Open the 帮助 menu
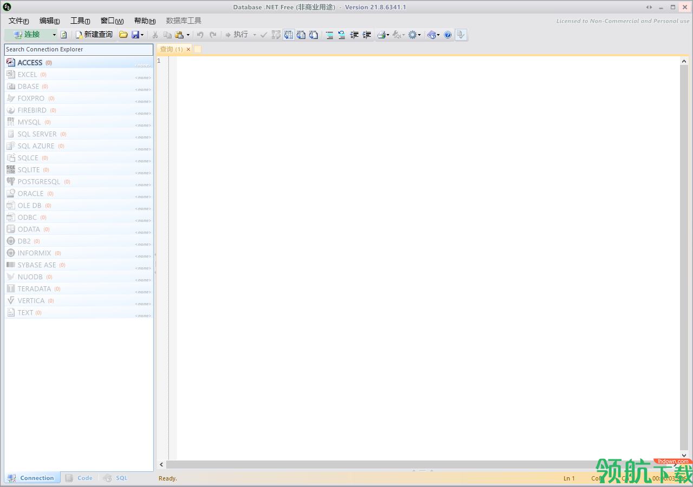693x487 pixels. (x=145, y=21)
